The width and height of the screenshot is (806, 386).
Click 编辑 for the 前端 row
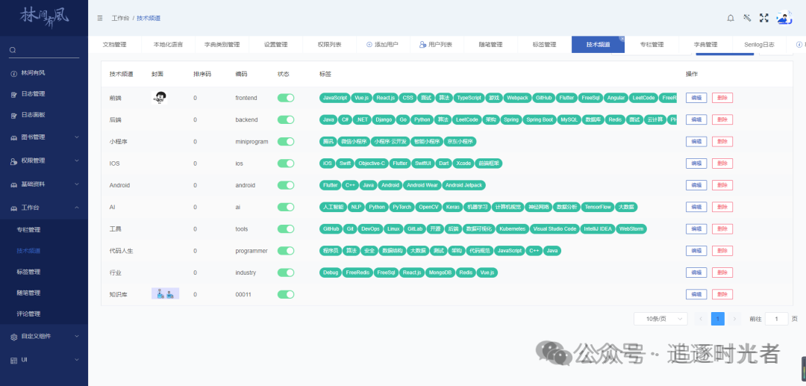[x=696, y=98]
